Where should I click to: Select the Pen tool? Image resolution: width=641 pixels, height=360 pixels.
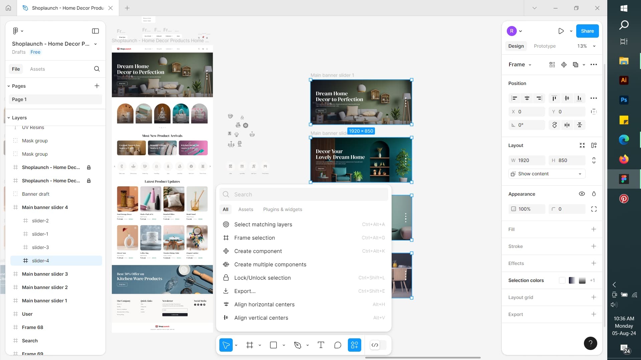click(x=297, y=345)
